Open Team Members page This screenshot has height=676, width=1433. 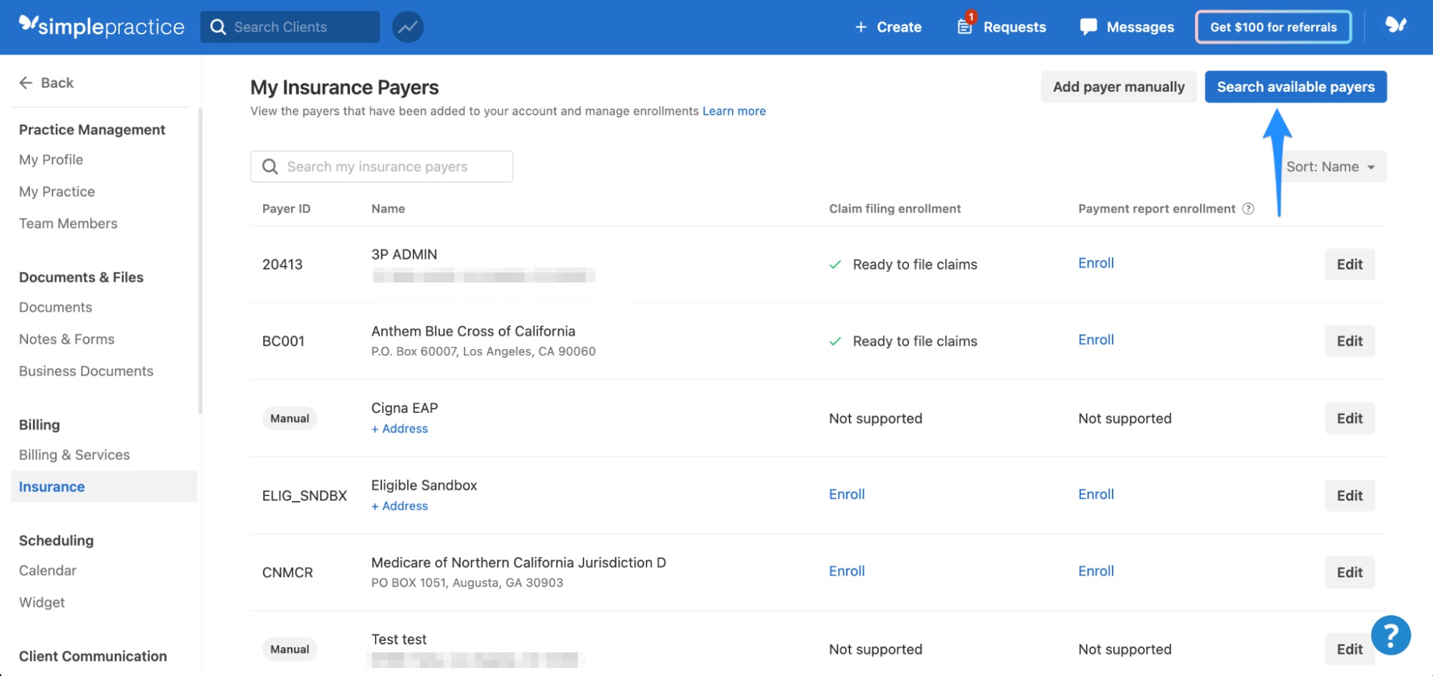point(68,224)
